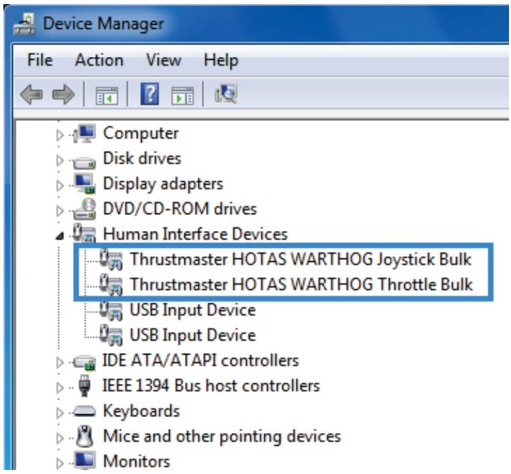
Task: Click the Computer category icon
Action: pyautogui.click(x=84, y=133)
